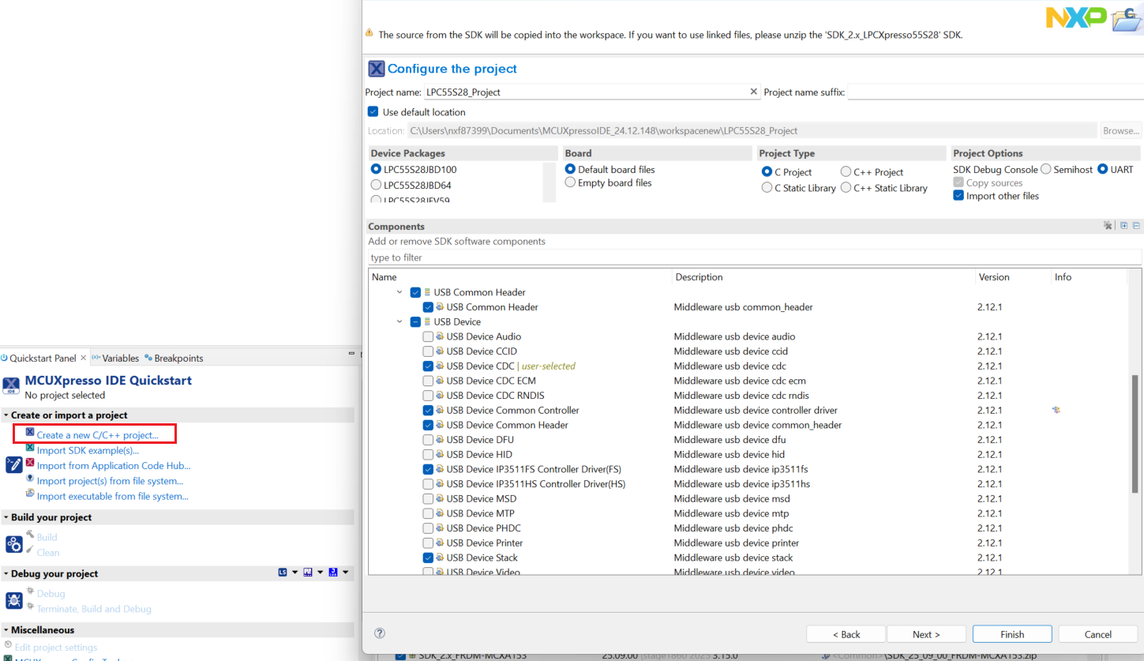
Task: Clear the project name with the X icon
Action: pyautogui.click(x=753, y=92)
